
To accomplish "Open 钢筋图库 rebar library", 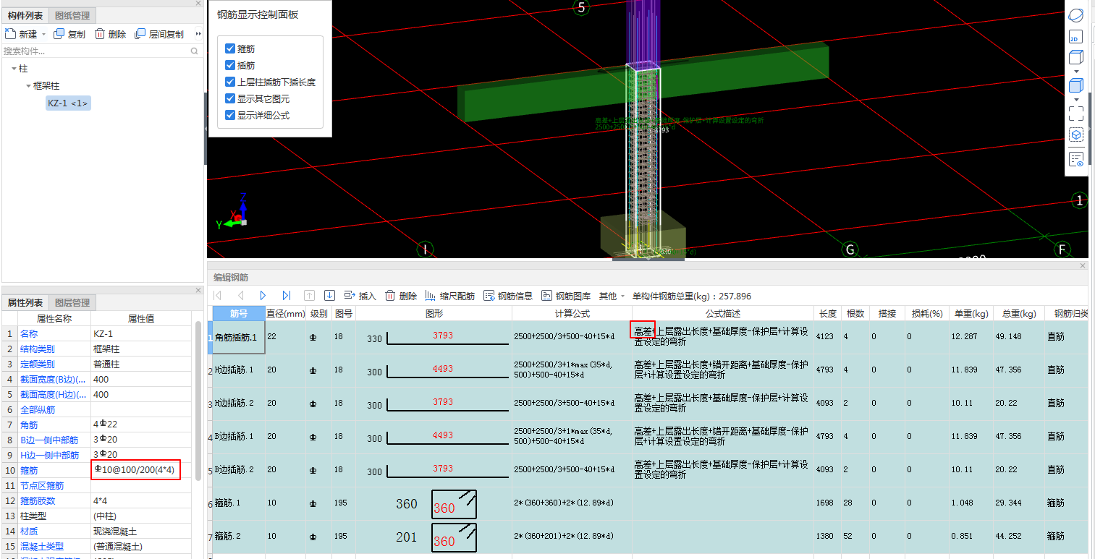I will tap(565, 296).
